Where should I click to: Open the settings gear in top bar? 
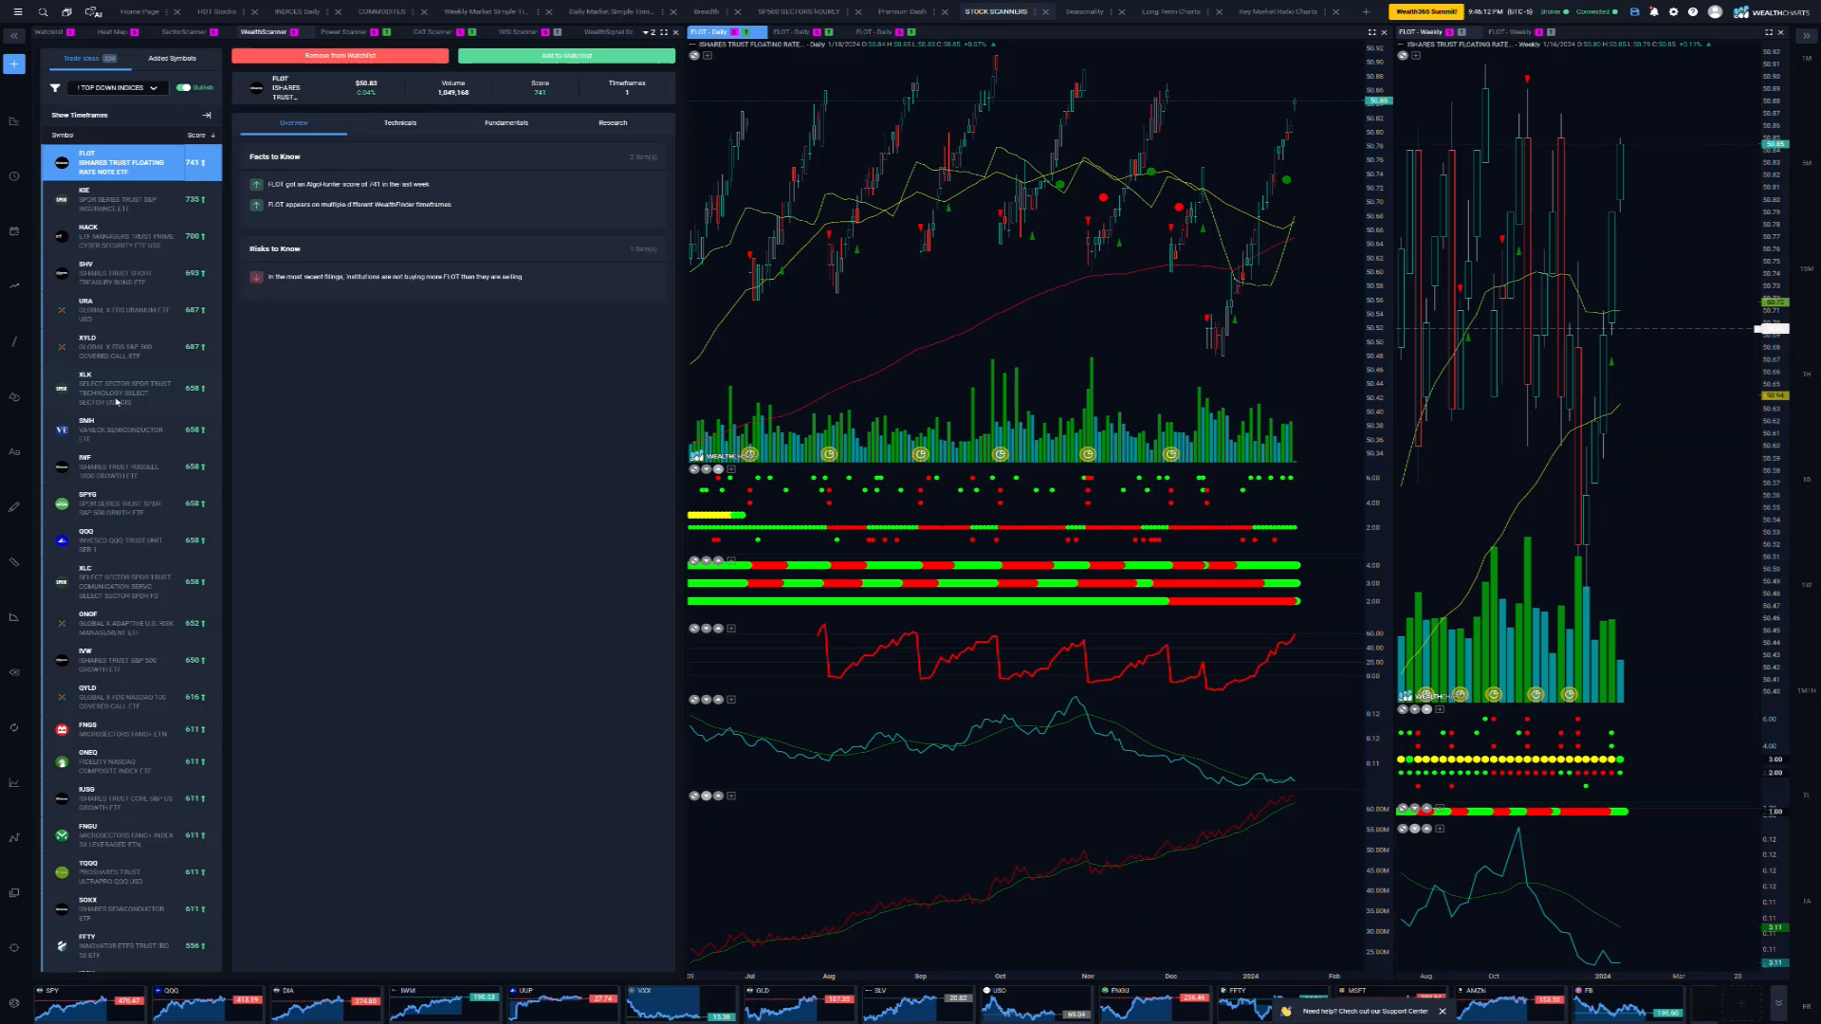(x=1673, y=12)
